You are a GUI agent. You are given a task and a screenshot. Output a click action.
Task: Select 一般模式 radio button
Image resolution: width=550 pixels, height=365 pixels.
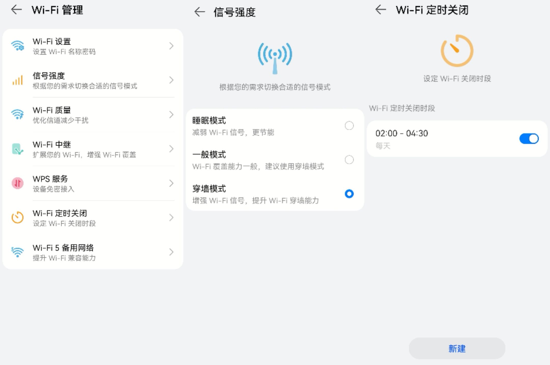point(349,160)
